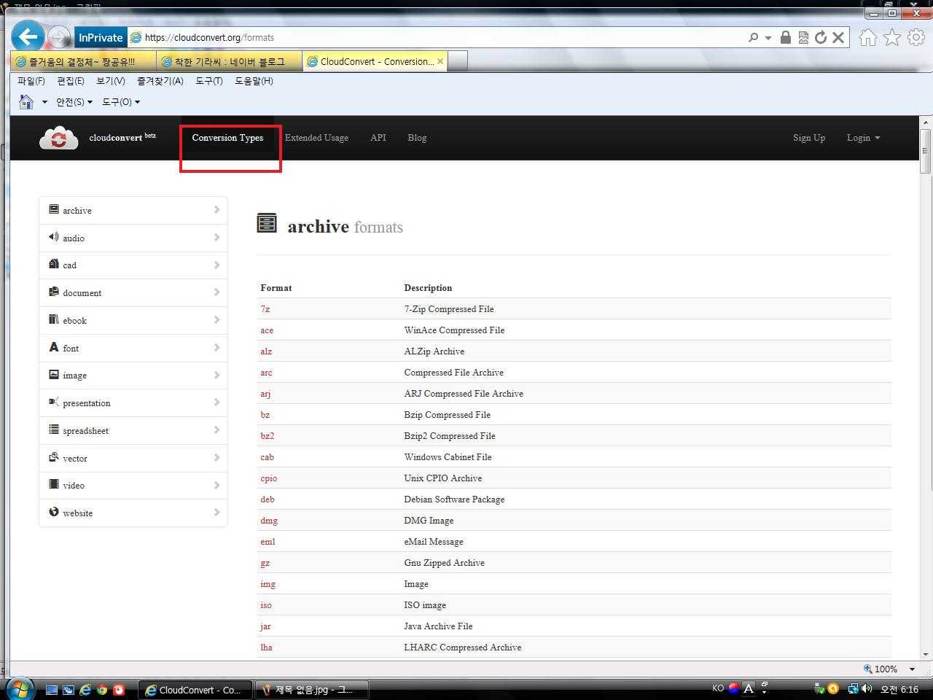Open Conversion Types in navbar
The width and height of the screenshot is (933, 700).
tap(227, 138)
